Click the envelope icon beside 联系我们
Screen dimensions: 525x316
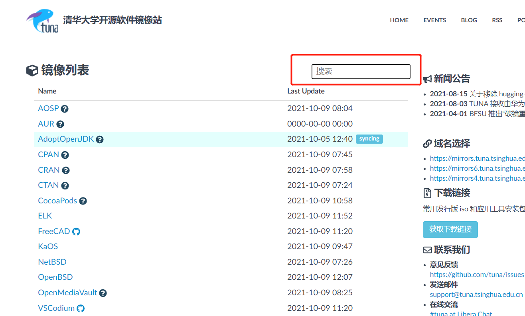coord(427,250)
